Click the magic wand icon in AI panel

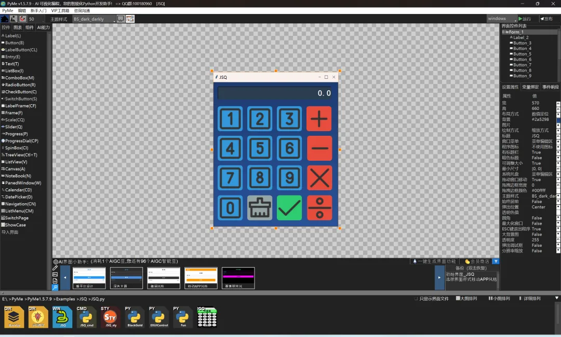click(55, 287)
